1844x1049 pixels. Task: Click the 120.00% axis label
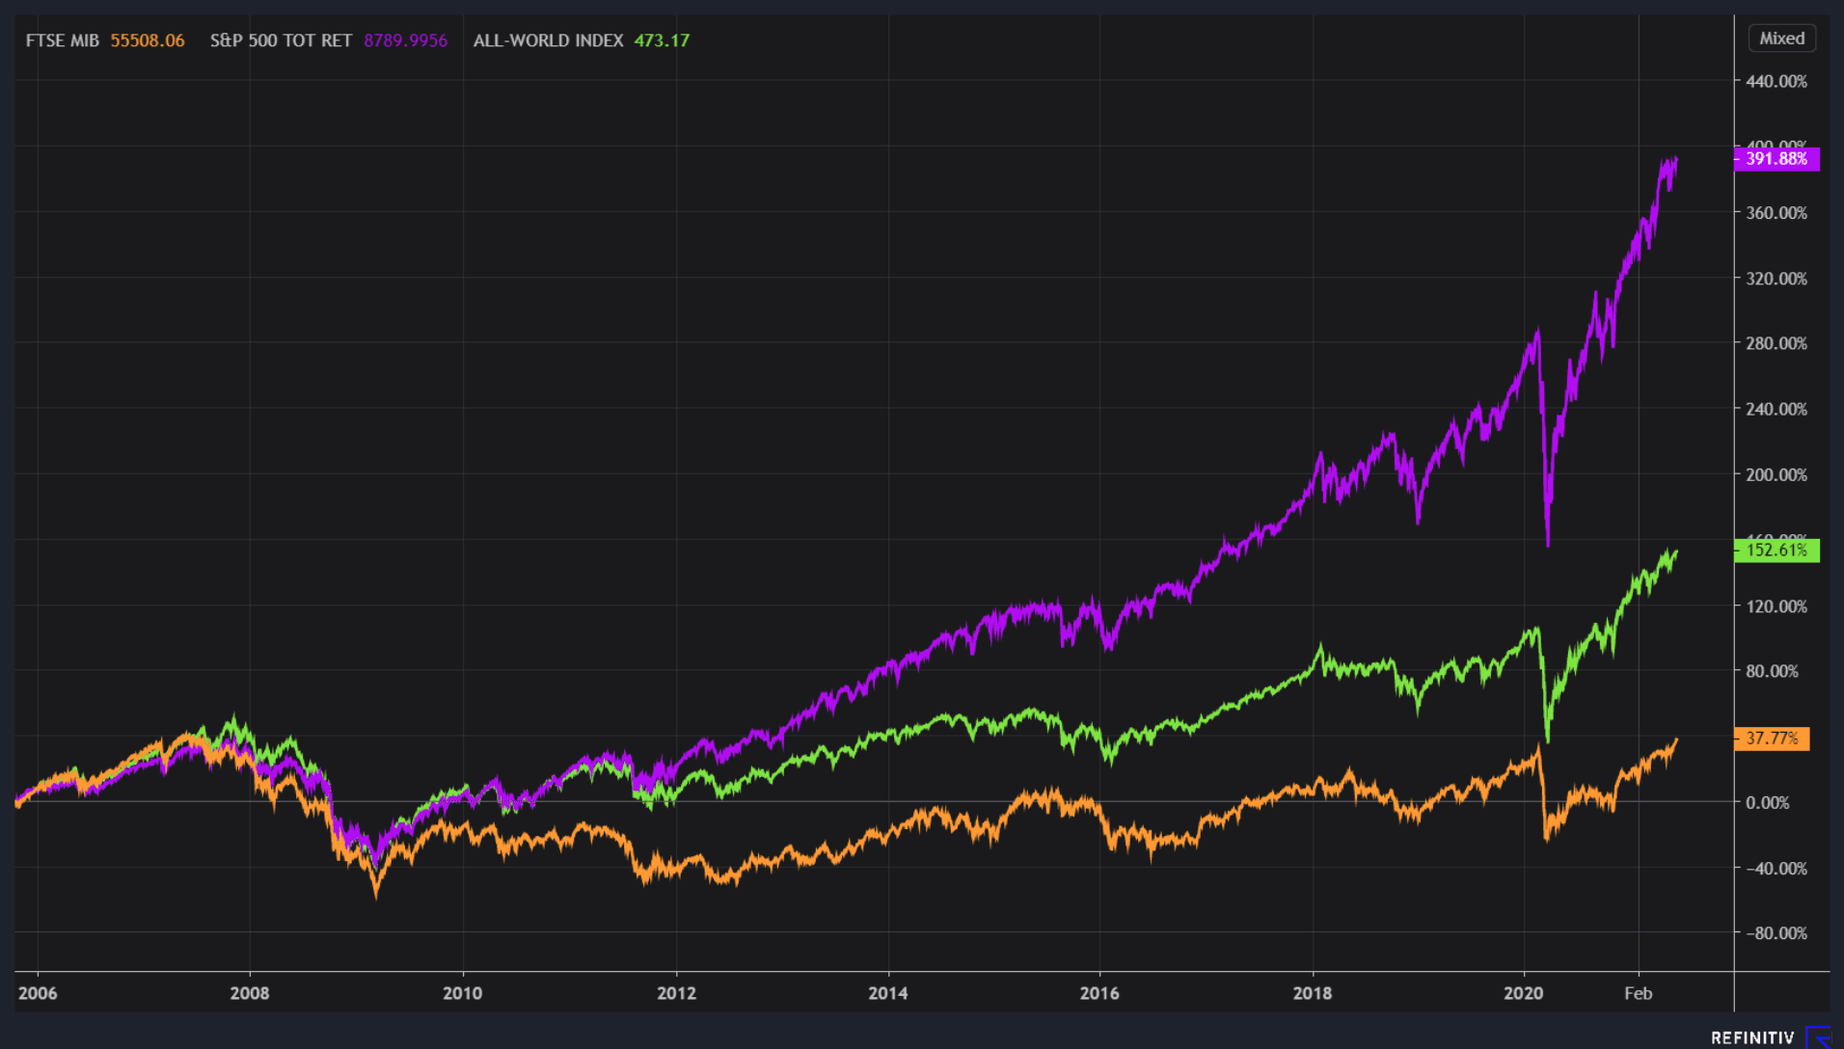tap(1776, 606)
